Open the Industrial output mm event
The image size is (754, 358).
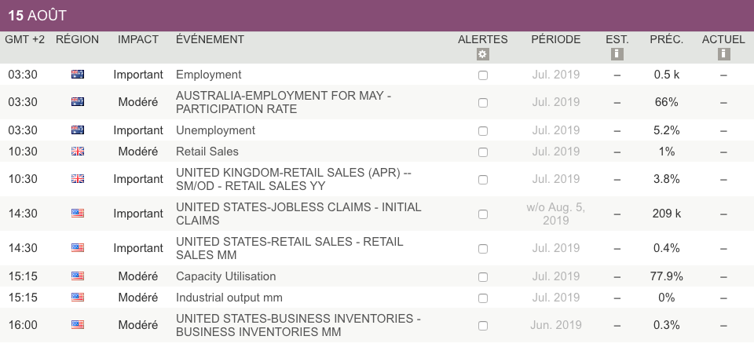tap(229, 298)
